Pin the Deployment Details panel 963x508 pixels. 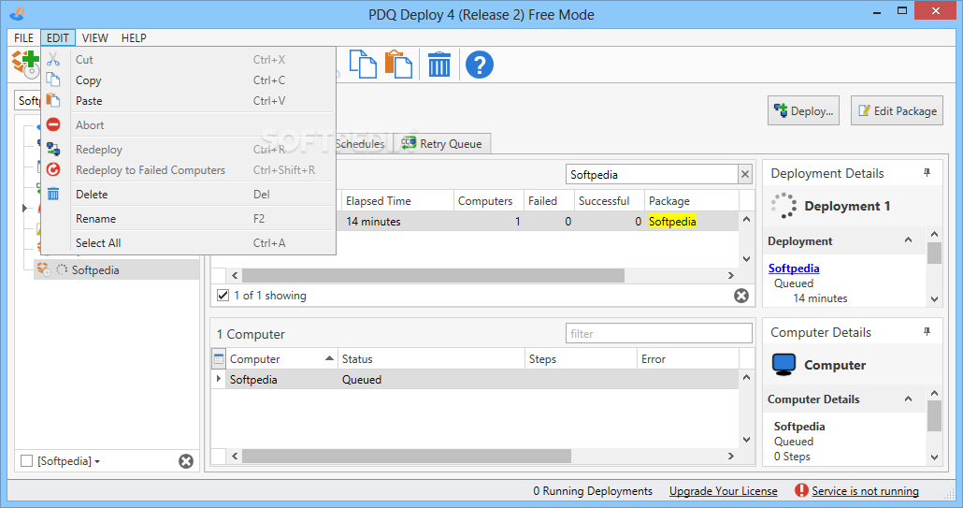(927, 173)
